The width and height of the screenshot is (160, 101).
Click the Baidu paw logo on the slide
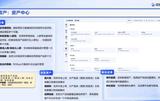coord(153,4)
